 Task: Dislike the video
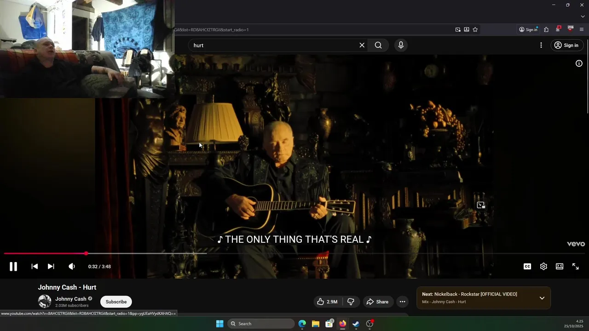tap(351, 302)
